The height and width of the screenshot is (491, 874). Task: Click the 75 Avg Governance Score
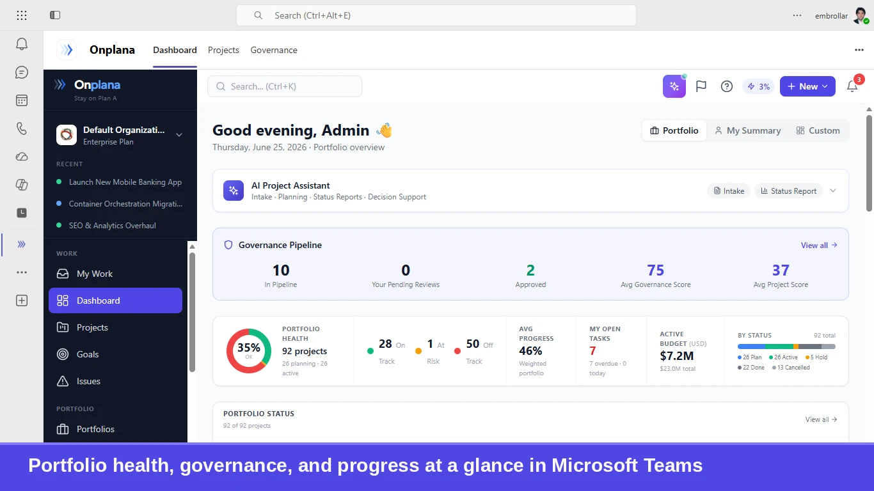(x=656, y=270)
